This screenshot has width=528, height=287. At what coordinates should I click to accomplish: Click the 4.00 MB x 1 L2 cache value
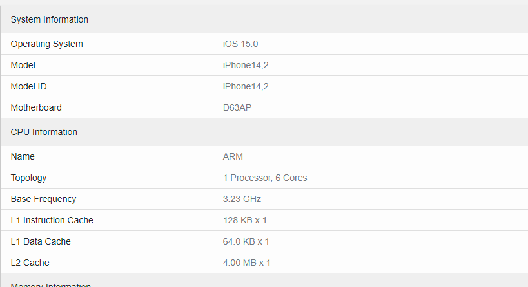click(x=246, y=263)
